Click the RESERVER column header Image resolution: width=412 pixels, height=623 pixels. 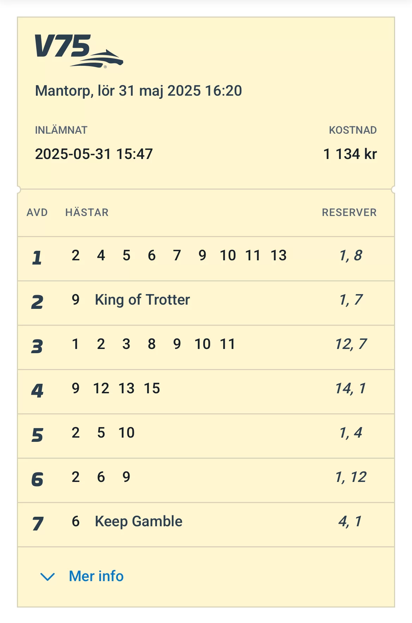349,212
